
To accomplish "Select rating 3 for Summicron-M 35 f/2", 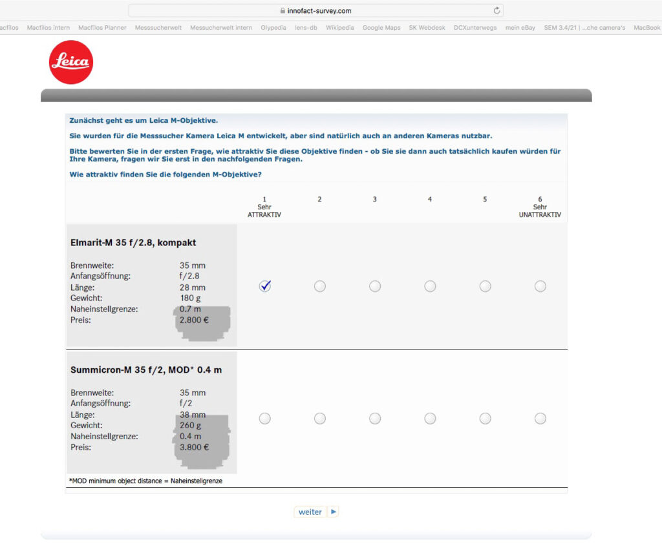I will coord(375,418).
